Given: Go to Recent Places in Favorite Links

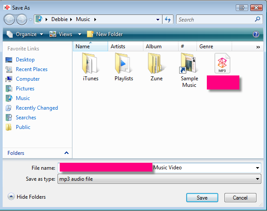Looking at the screenshot, I should (32, 69).
